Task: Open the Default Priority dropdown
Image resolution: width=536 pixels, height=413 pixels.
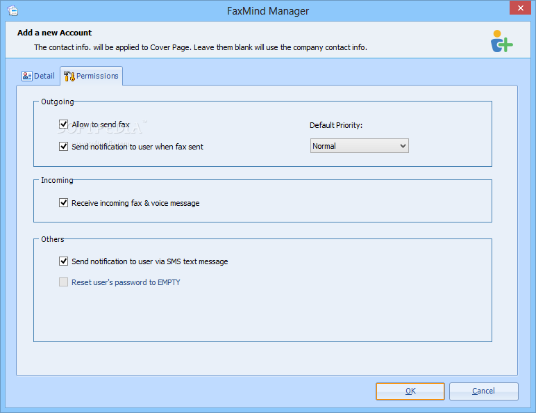Action: click(359, 146)
